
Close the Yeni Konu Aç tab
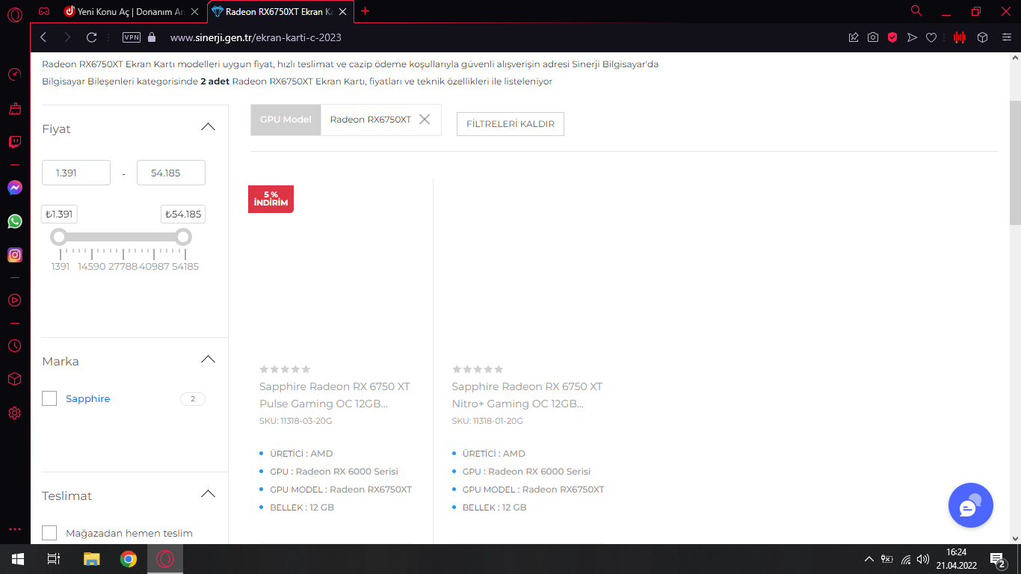click(196, 11)
